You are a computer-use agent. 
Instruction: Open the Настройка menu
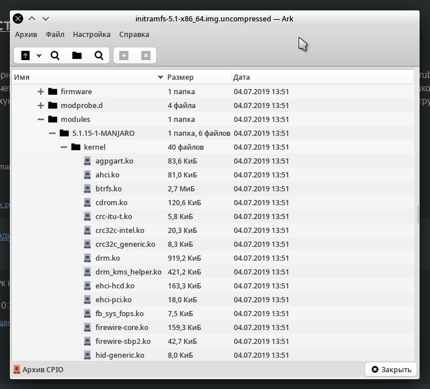[x=91, y=35]
